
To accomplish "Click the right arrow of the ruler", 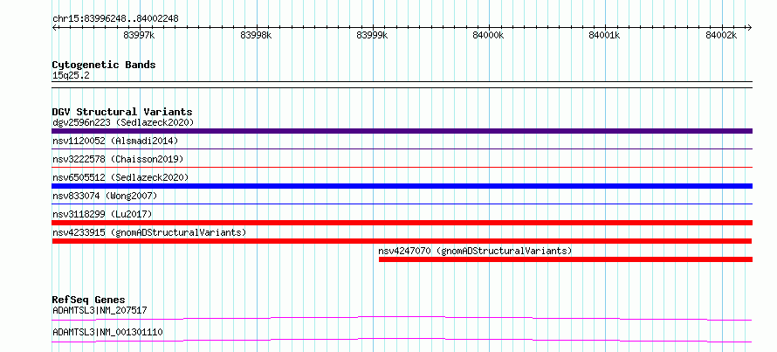I will (749, 27).
